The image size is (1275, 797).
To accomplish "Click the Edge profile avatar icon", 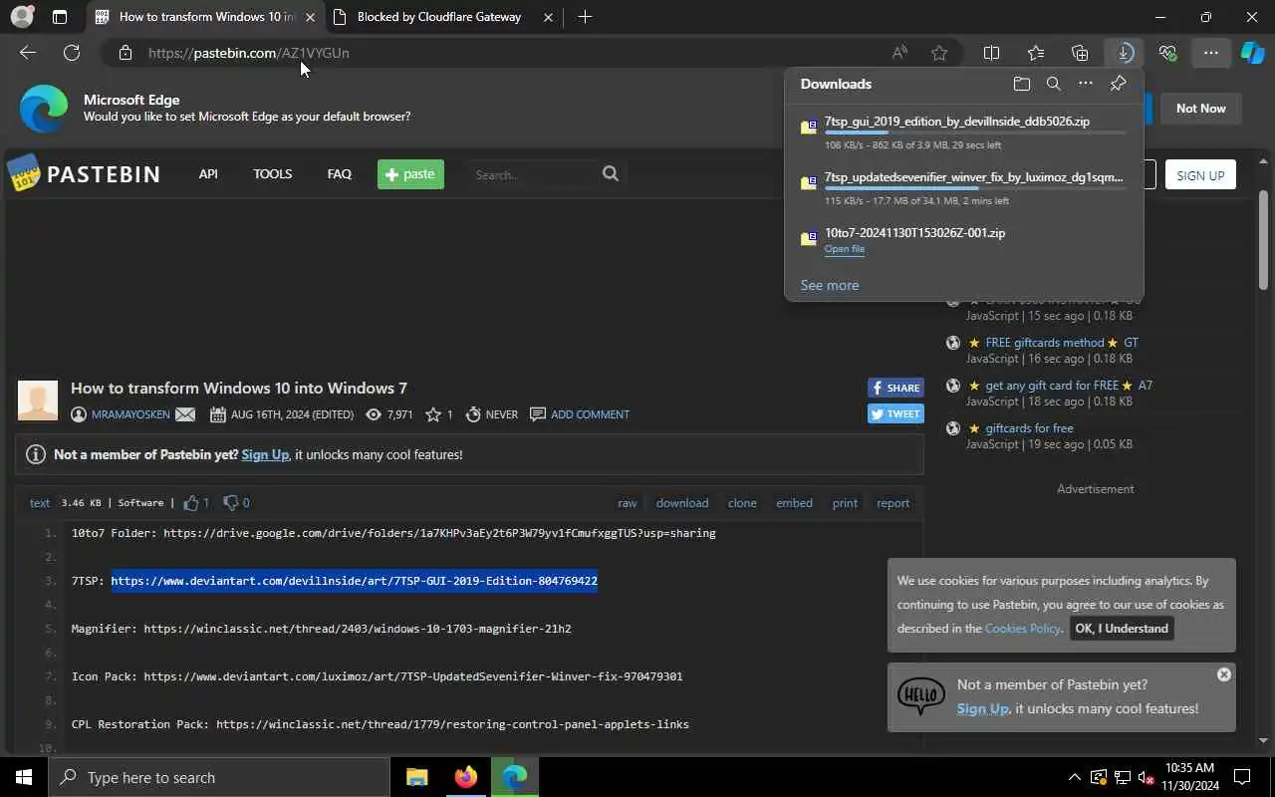I will pyautogui.click(x=22, y=17).
